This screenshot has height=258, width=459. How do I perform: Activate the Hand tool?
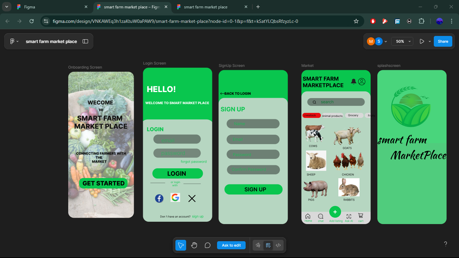pos(194,245)
